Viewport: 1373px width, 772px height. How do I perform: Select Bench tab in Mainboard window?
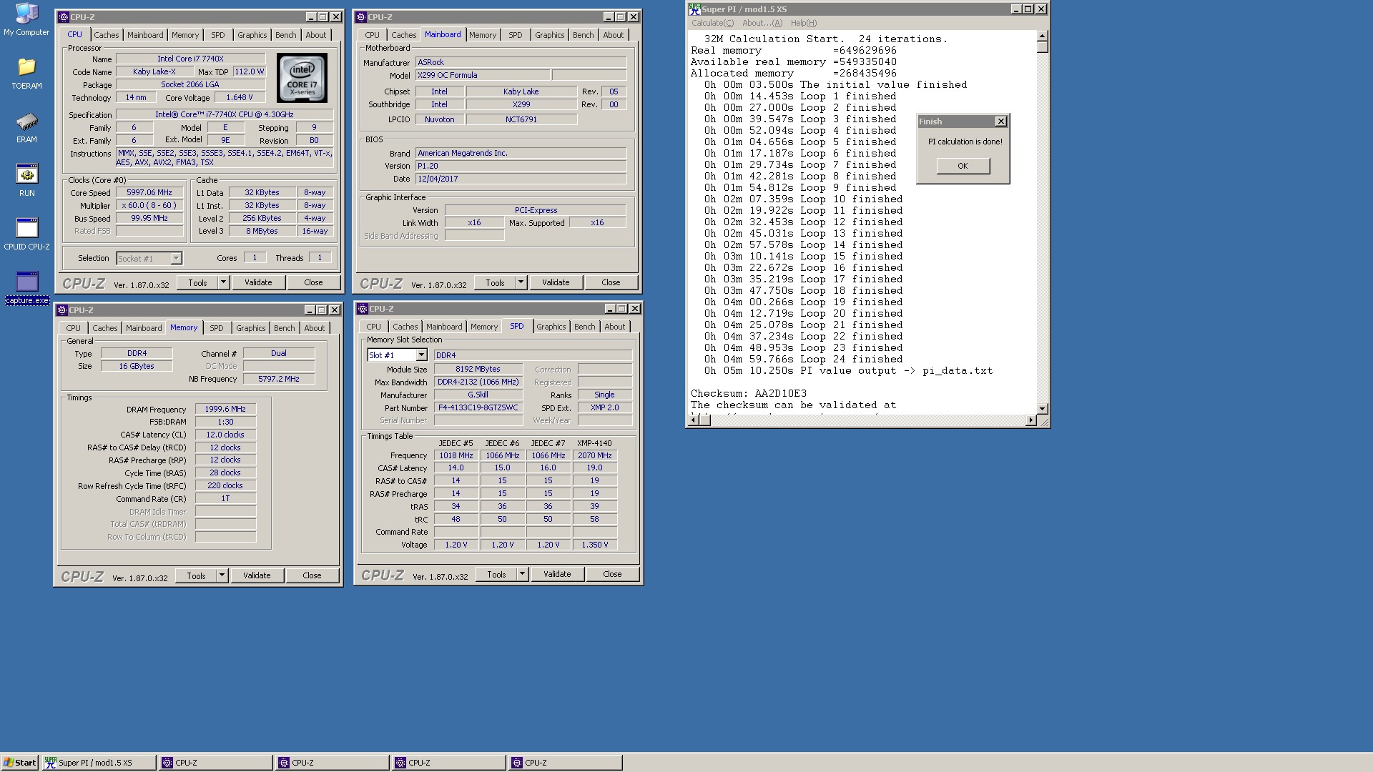pos(584,35)
